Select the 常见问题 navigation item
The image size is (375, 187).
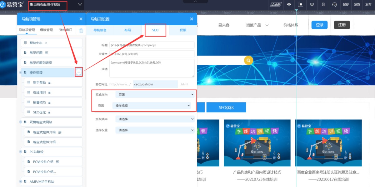pyautogui.click(x=52, y=53)
